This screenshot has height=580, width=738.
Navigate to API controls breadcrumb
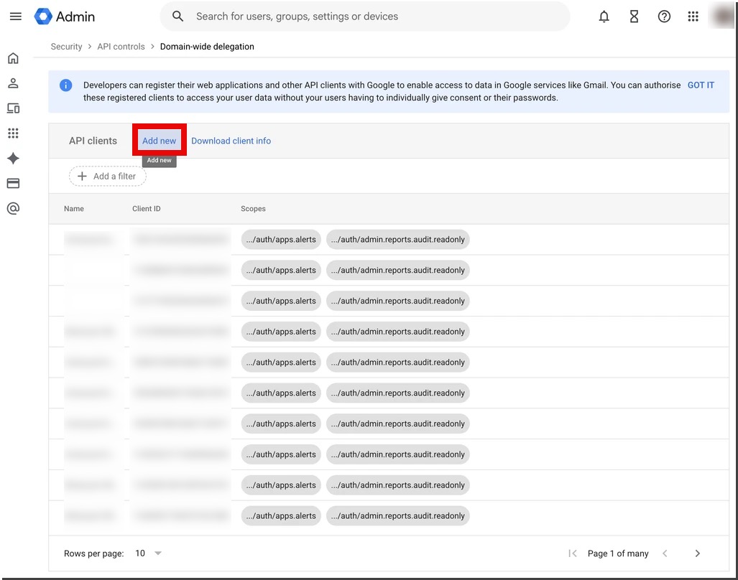pyautogui.click(x=121, y=47)
